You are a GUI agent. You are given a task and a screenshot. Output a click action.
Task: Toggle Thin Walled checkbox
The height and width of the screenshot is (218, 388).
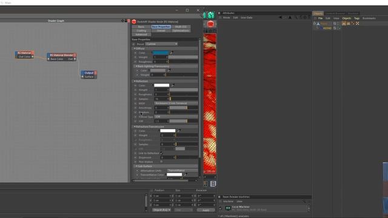click(162, 162)
